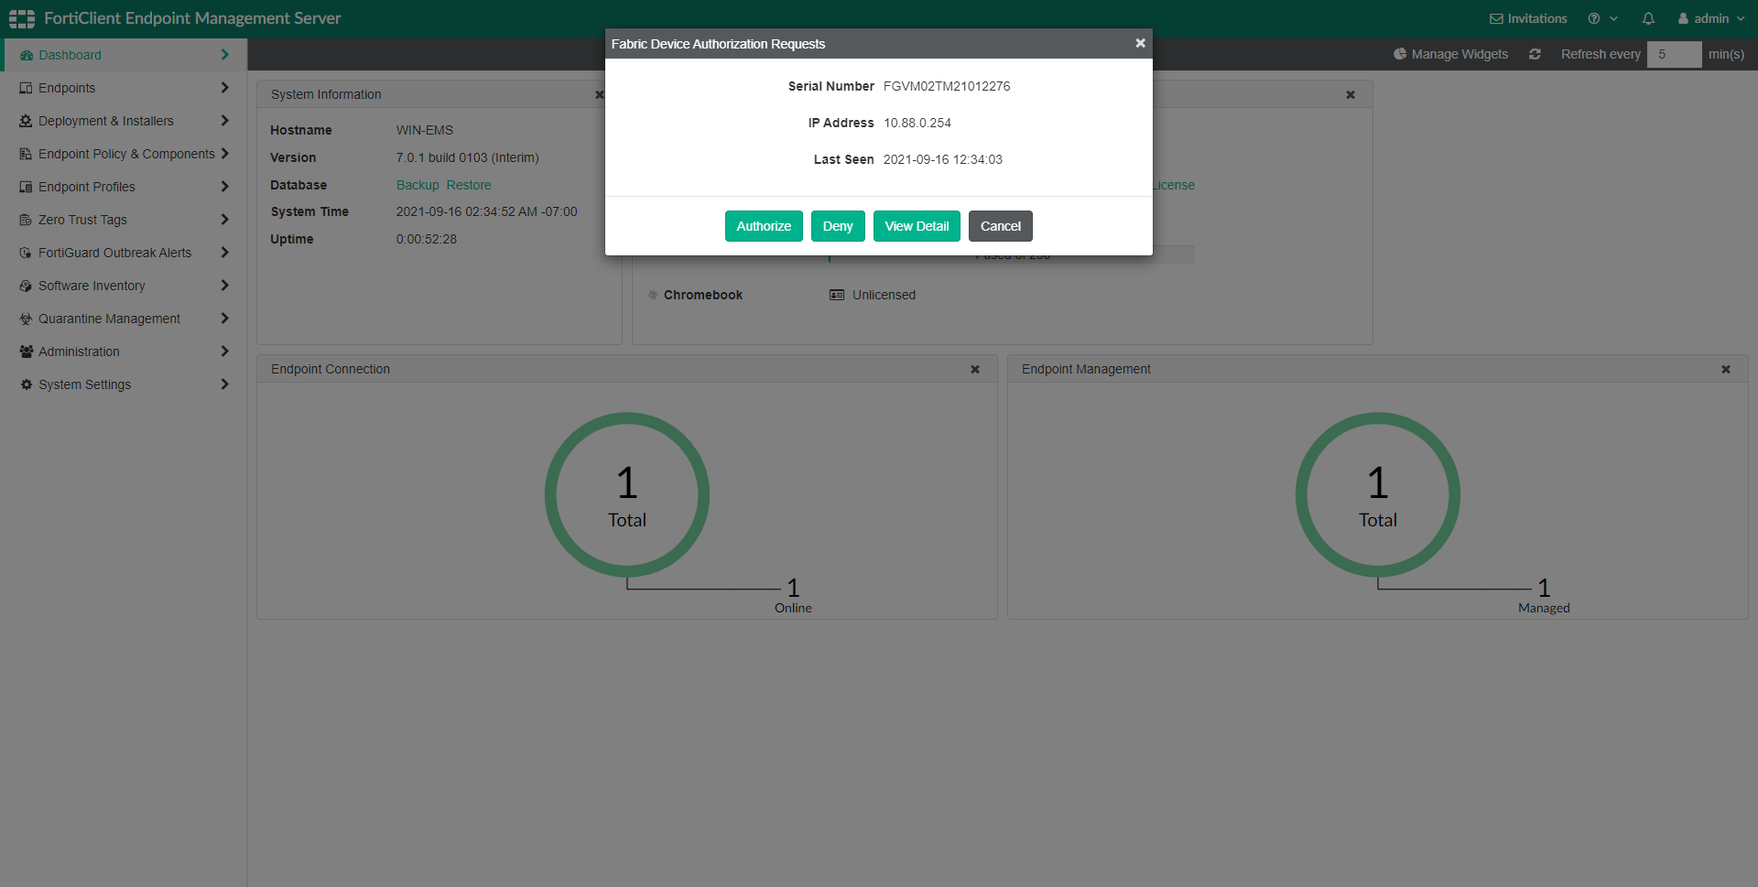Viewport: 1758px width, 887px height.
Task: Click the Refresh every minutes input field
Action: coord(1674,54)
